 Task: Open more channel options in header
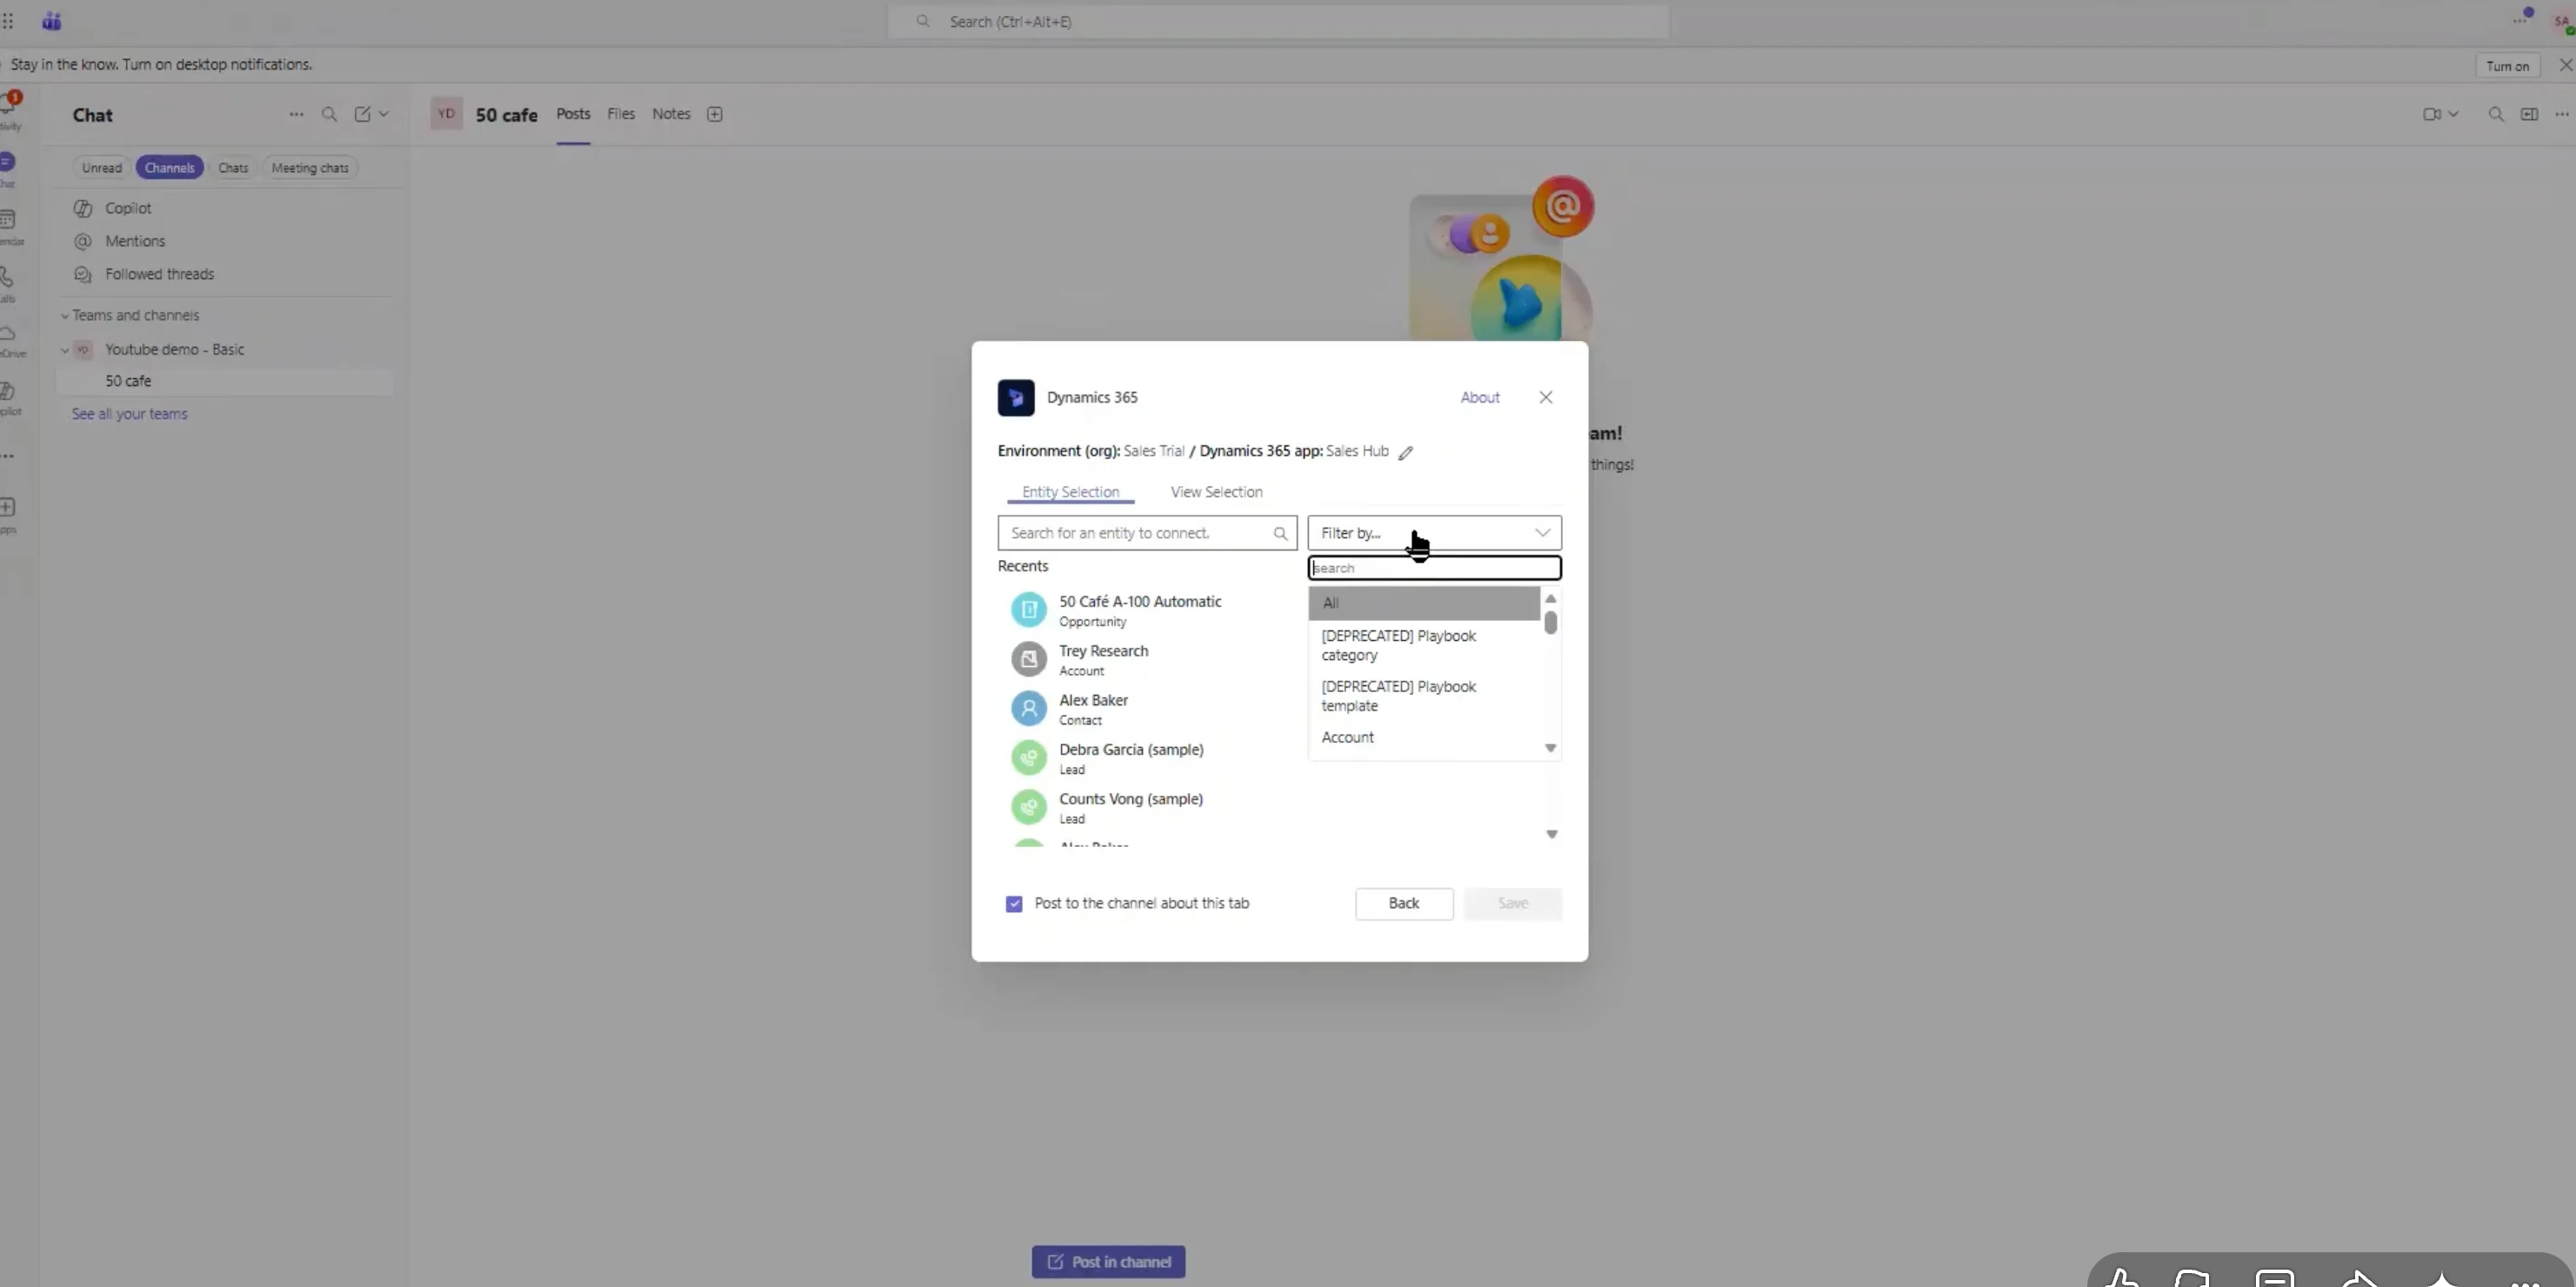[x=2561, y=114]
